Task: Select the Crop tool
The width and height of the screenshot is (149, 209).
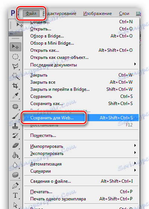Action: [x=15, y=86]
